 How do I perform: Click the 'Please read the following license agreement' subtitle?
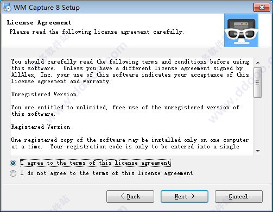[x=97, y=32]
